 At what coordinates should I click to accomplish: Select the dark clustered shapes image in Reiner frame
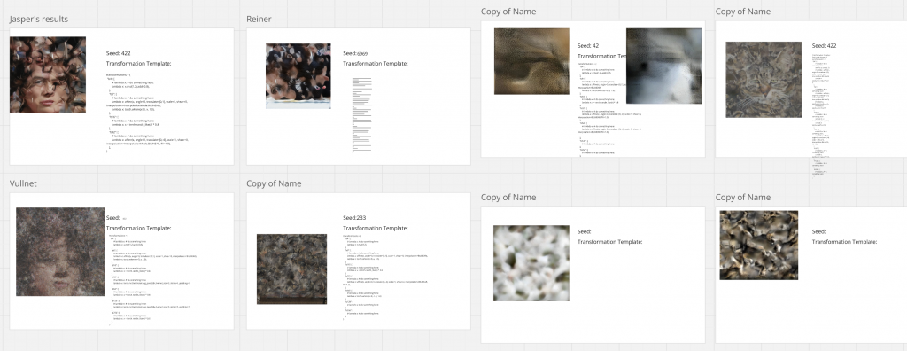[298, 76]
